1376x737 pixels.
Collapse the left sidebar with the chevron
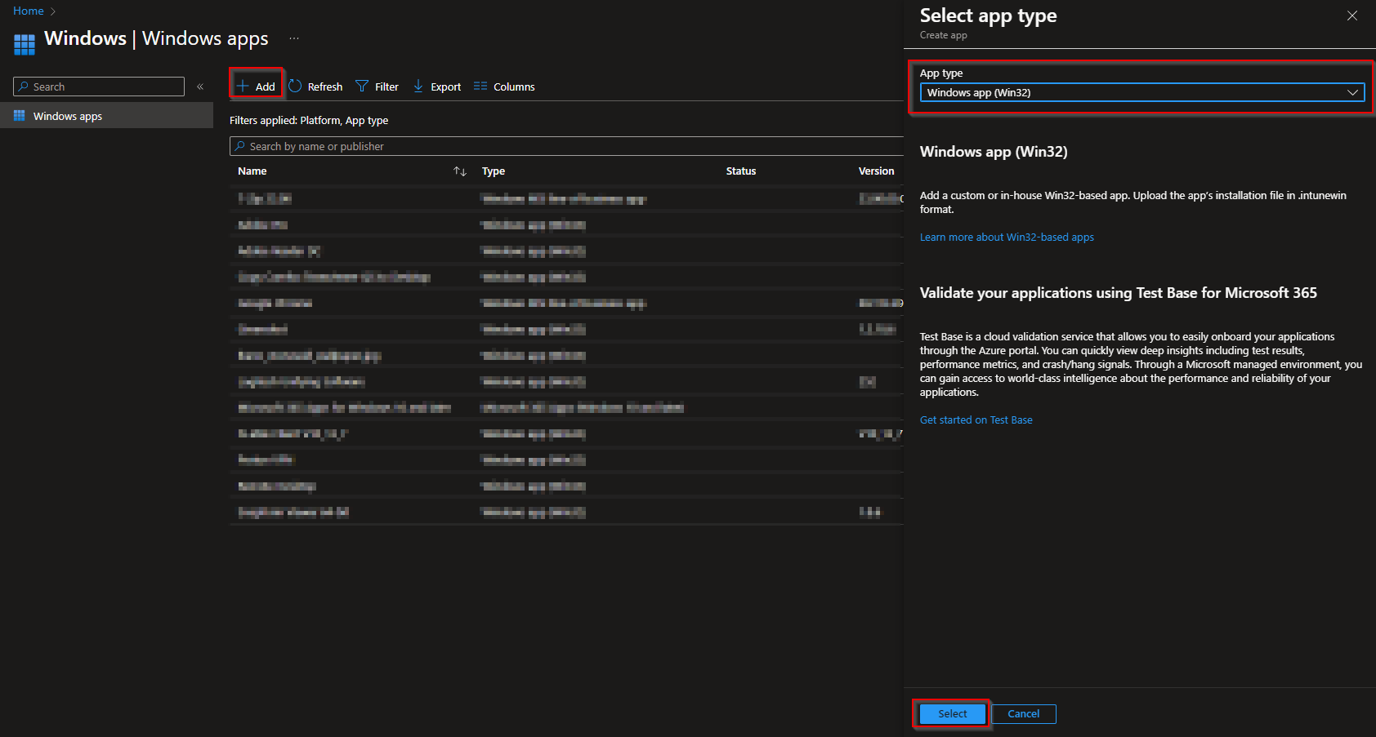coord(200,86)
